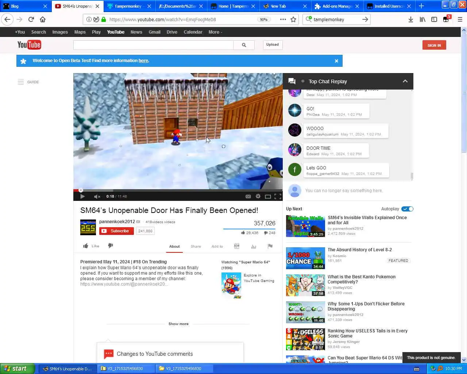The height and width of the screenshot is (374, 467).
Task: Click the red Sign In button
Action: [434, 45]
